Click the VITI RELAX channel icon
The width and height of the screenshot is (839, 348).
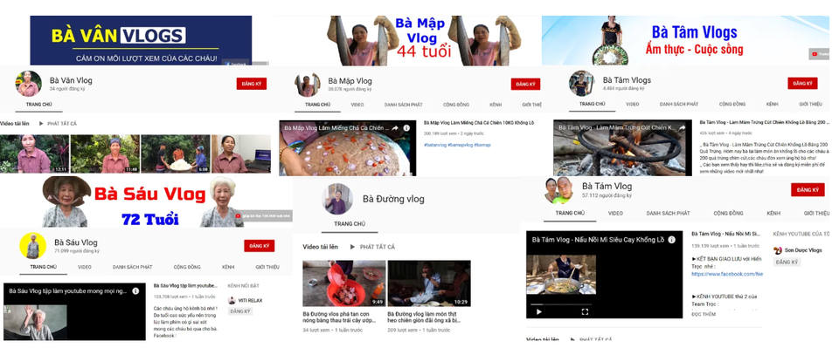(232, 301)
